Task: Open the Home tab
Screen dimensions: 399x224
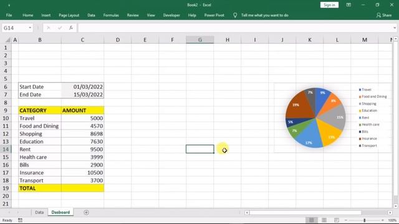Action: click(27, 15)
